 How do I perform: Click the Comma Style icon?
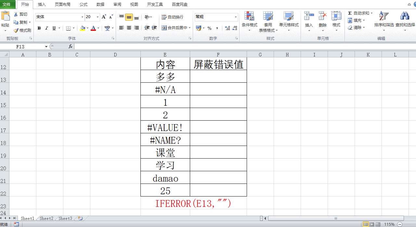pos(217,28)
